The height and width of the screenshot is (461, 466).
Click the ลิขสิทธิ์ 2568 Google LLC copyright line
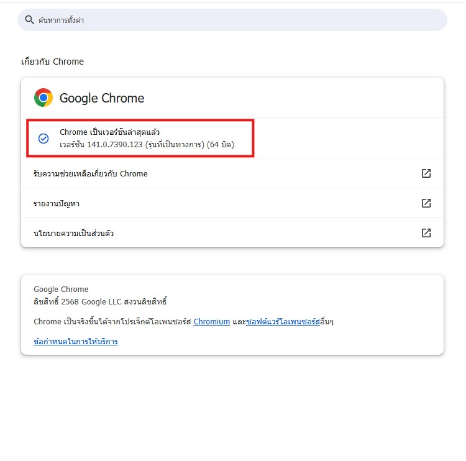(x=100, y=302)
